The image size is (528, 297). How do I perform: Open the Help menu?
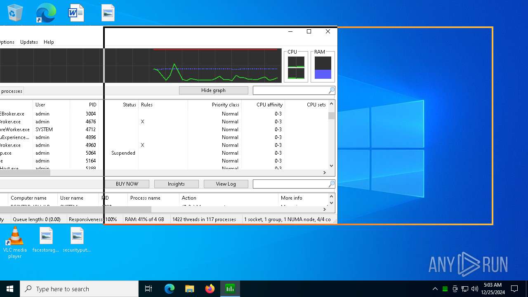(x=49, y=42)
